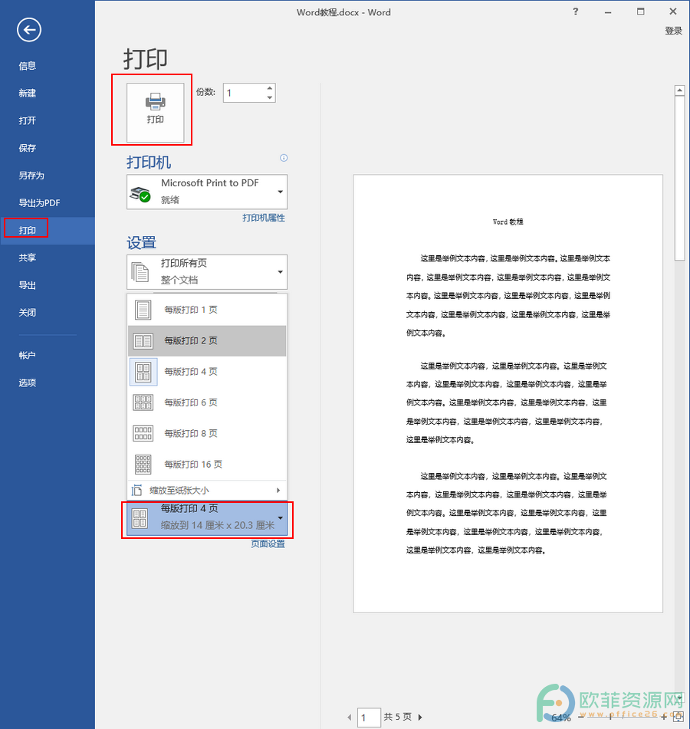Select 每版打印 16 页 option
The width and height of the screenshot is (690, 729).
[207, 464]
